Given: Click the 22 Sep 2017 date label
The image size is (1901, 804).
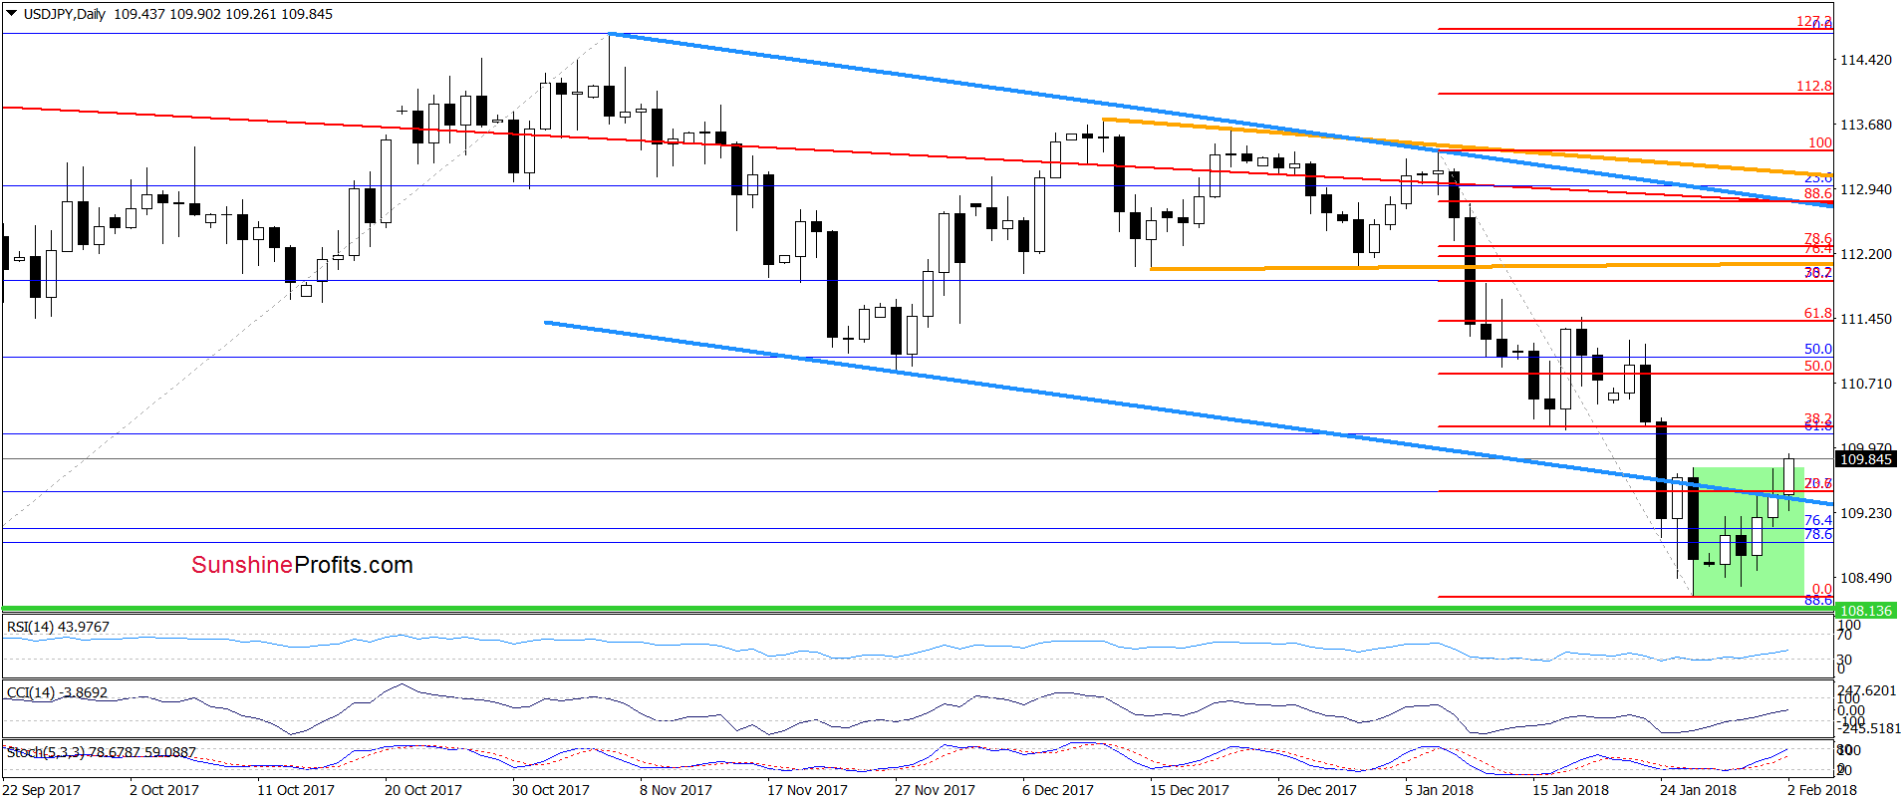Looking at the screenshot, I should tap(41, 790).
